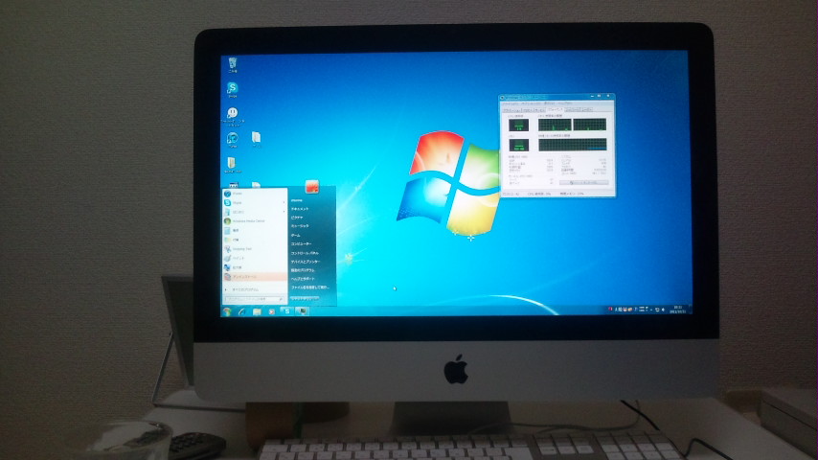Open the Skype shortcut on the desktop

232,88
